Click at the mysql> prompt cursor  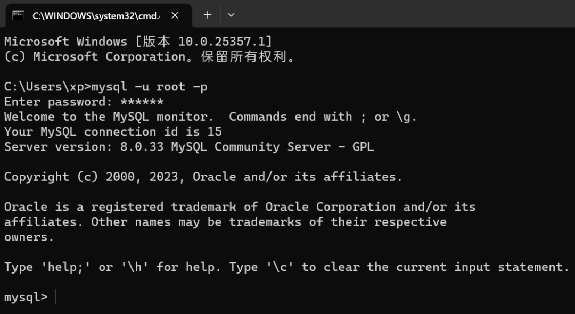click(x=55, y=297)
